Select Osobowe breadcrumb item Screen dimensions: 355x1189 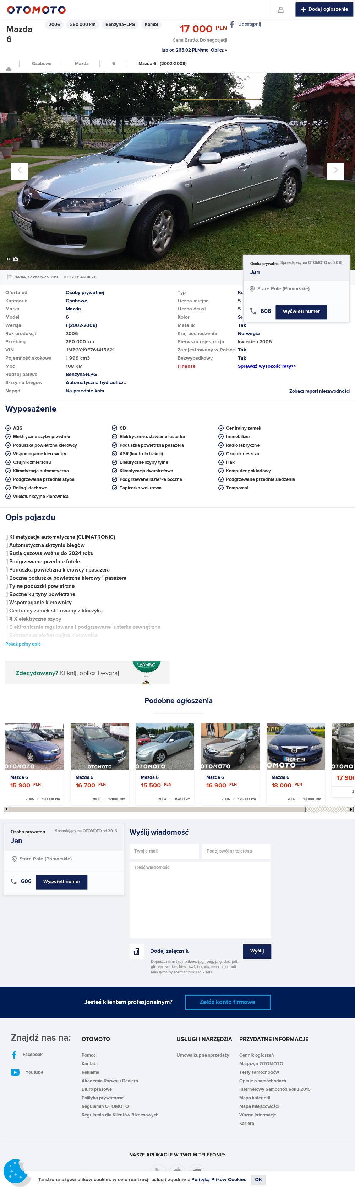click(x=42, y=64)
